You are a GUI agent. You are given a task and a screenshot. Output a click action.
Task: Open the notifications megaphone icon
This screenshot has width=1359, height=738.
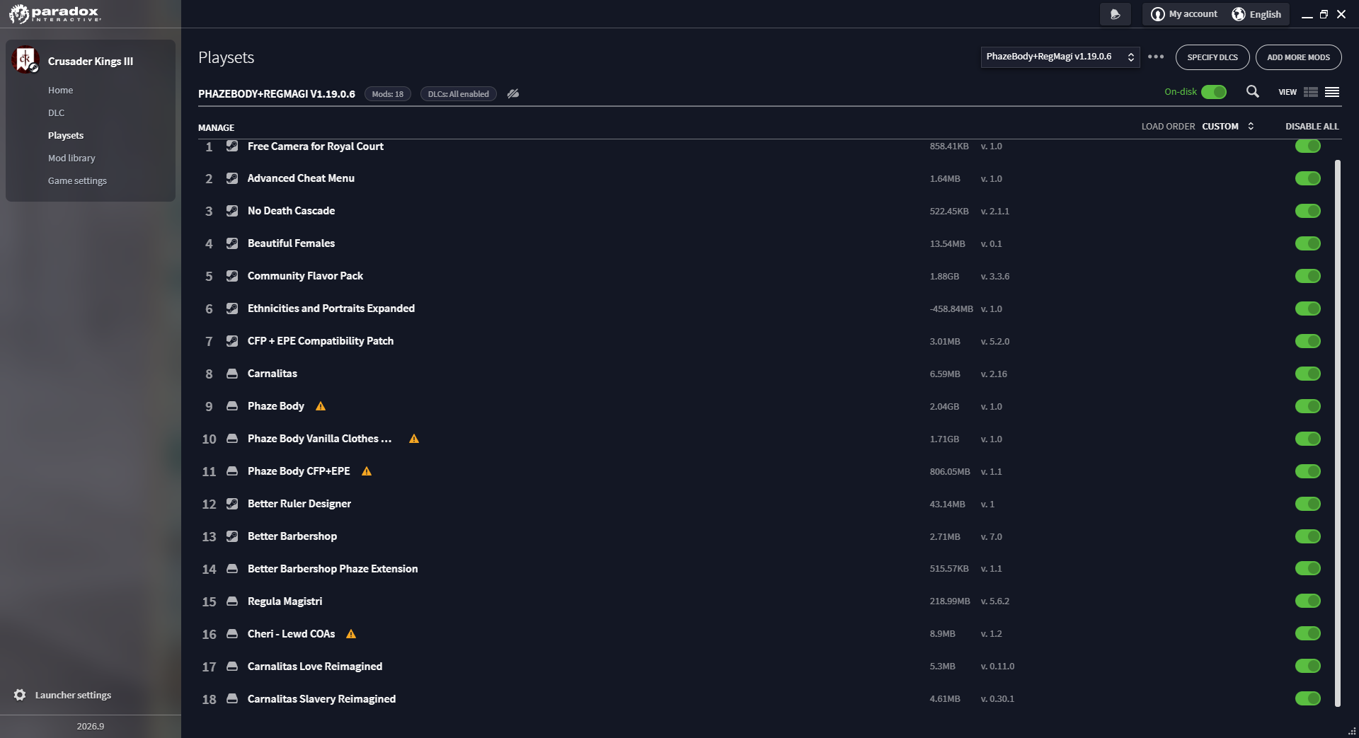(1115, 14)
